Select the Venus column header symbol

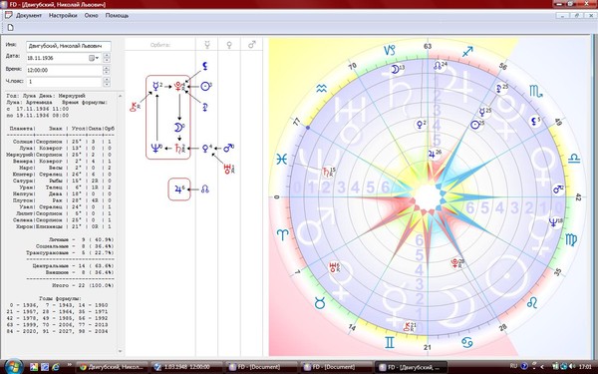click(x=229, y=45)
